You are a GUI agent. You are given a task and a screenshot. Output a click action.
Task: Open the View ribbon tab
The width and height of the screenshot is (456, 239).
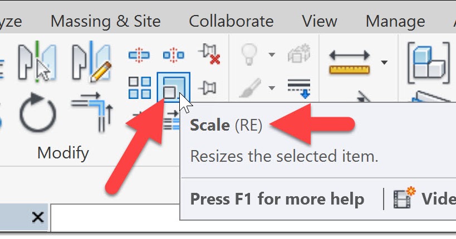pyautogui.click(x=319, y=21)
